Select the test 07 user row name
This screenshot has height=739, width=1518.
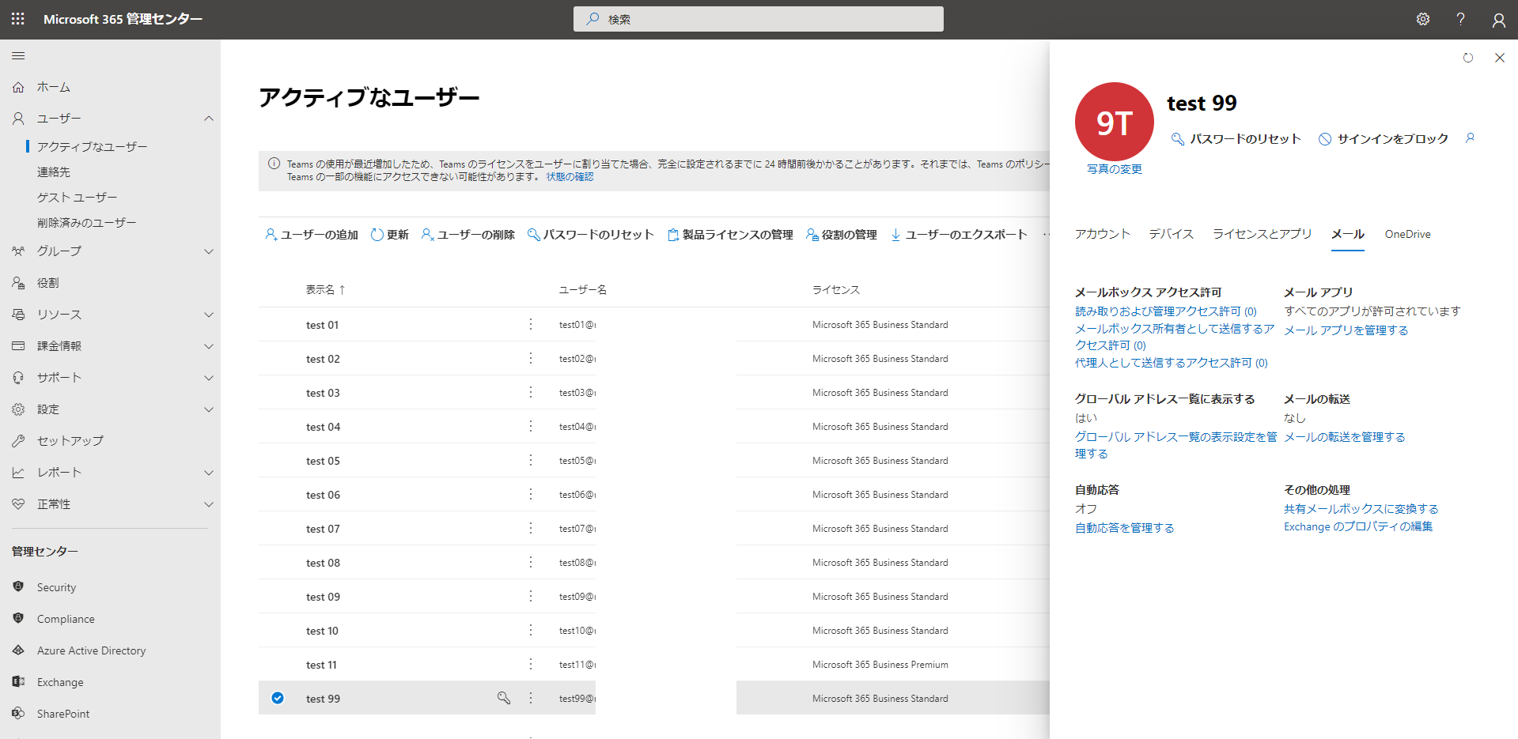pos(323,529)
